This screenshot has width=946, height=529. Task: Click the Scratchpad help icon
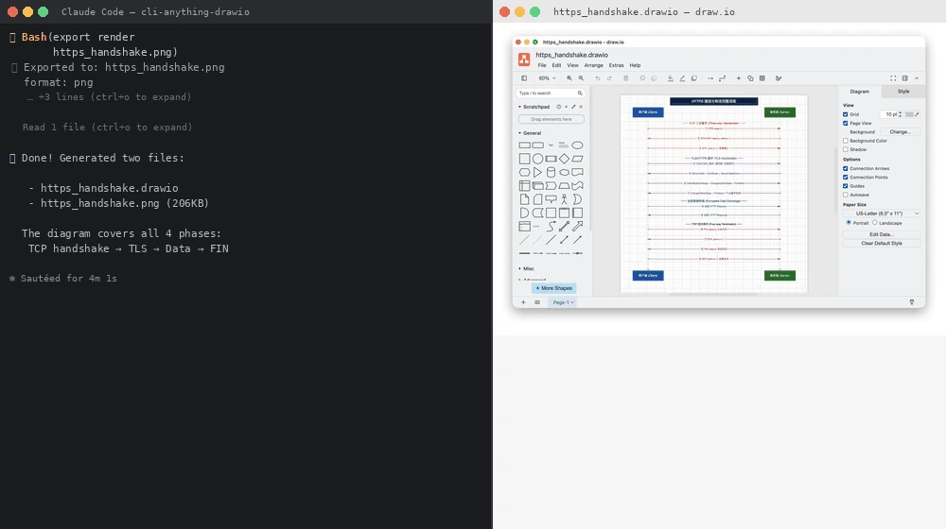(x=559, y=107)
